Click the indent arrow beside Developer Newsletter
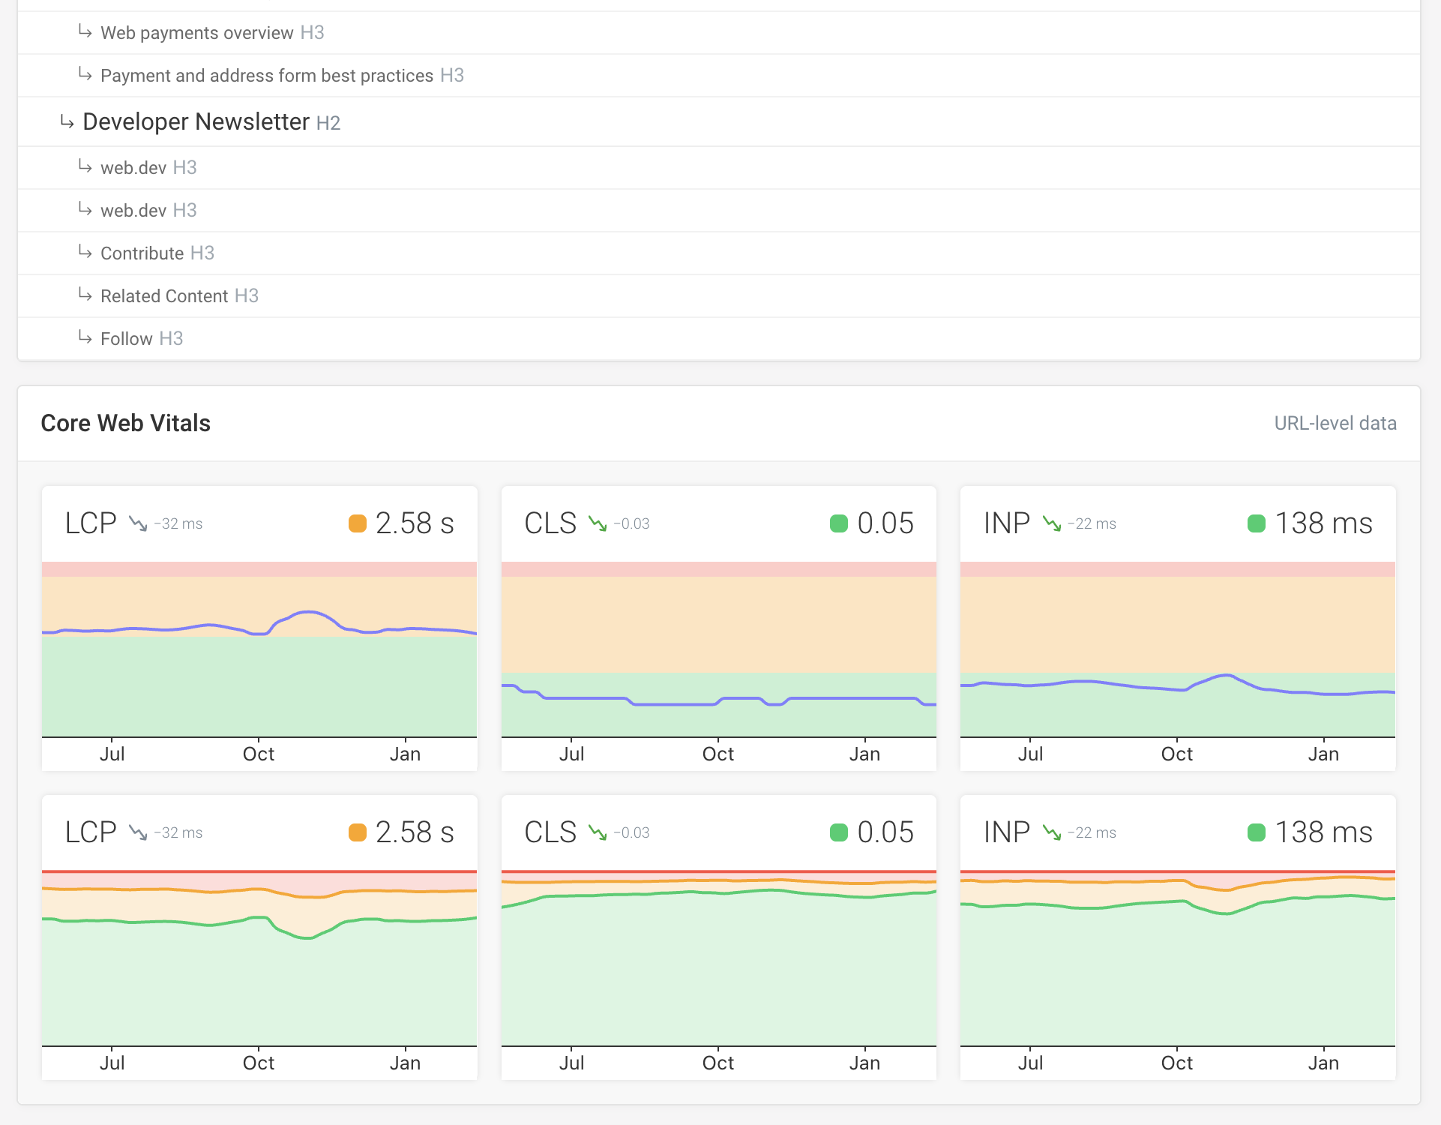Screen dimensions: 1441x1125 click(67, 121)
